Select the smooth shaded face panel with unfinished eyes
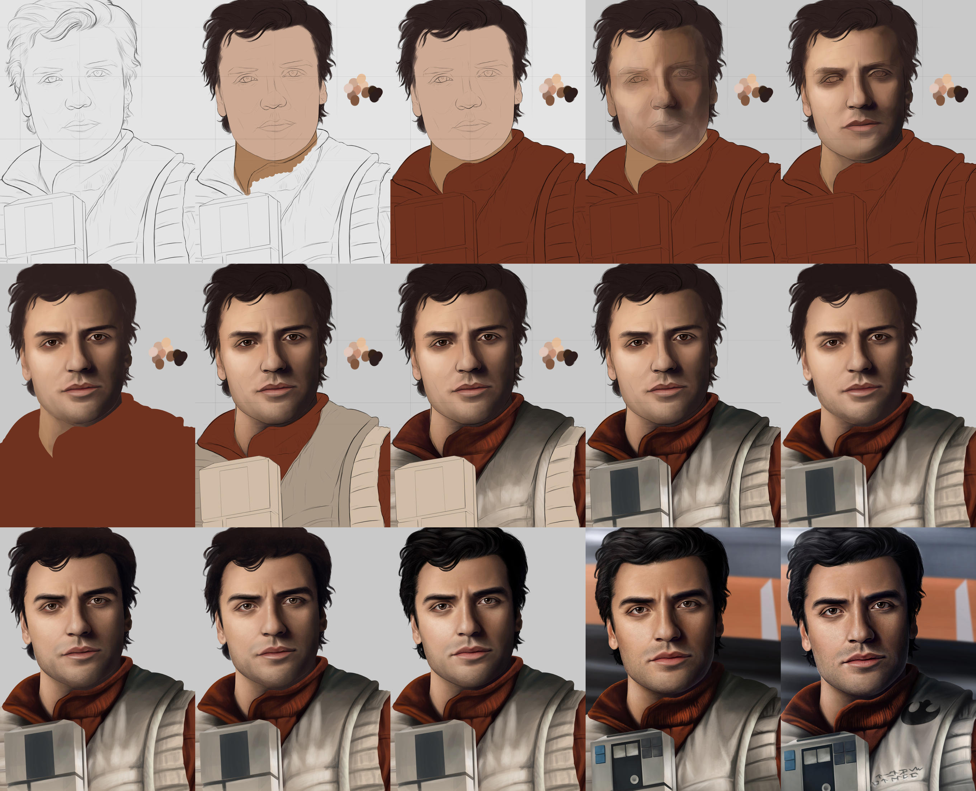Screen dimensions: 976x791 click(878, 132)
